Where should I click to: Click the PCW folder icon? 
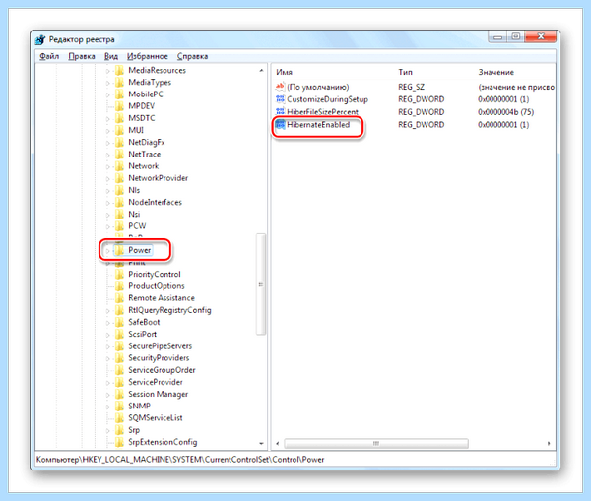point(119,226)
